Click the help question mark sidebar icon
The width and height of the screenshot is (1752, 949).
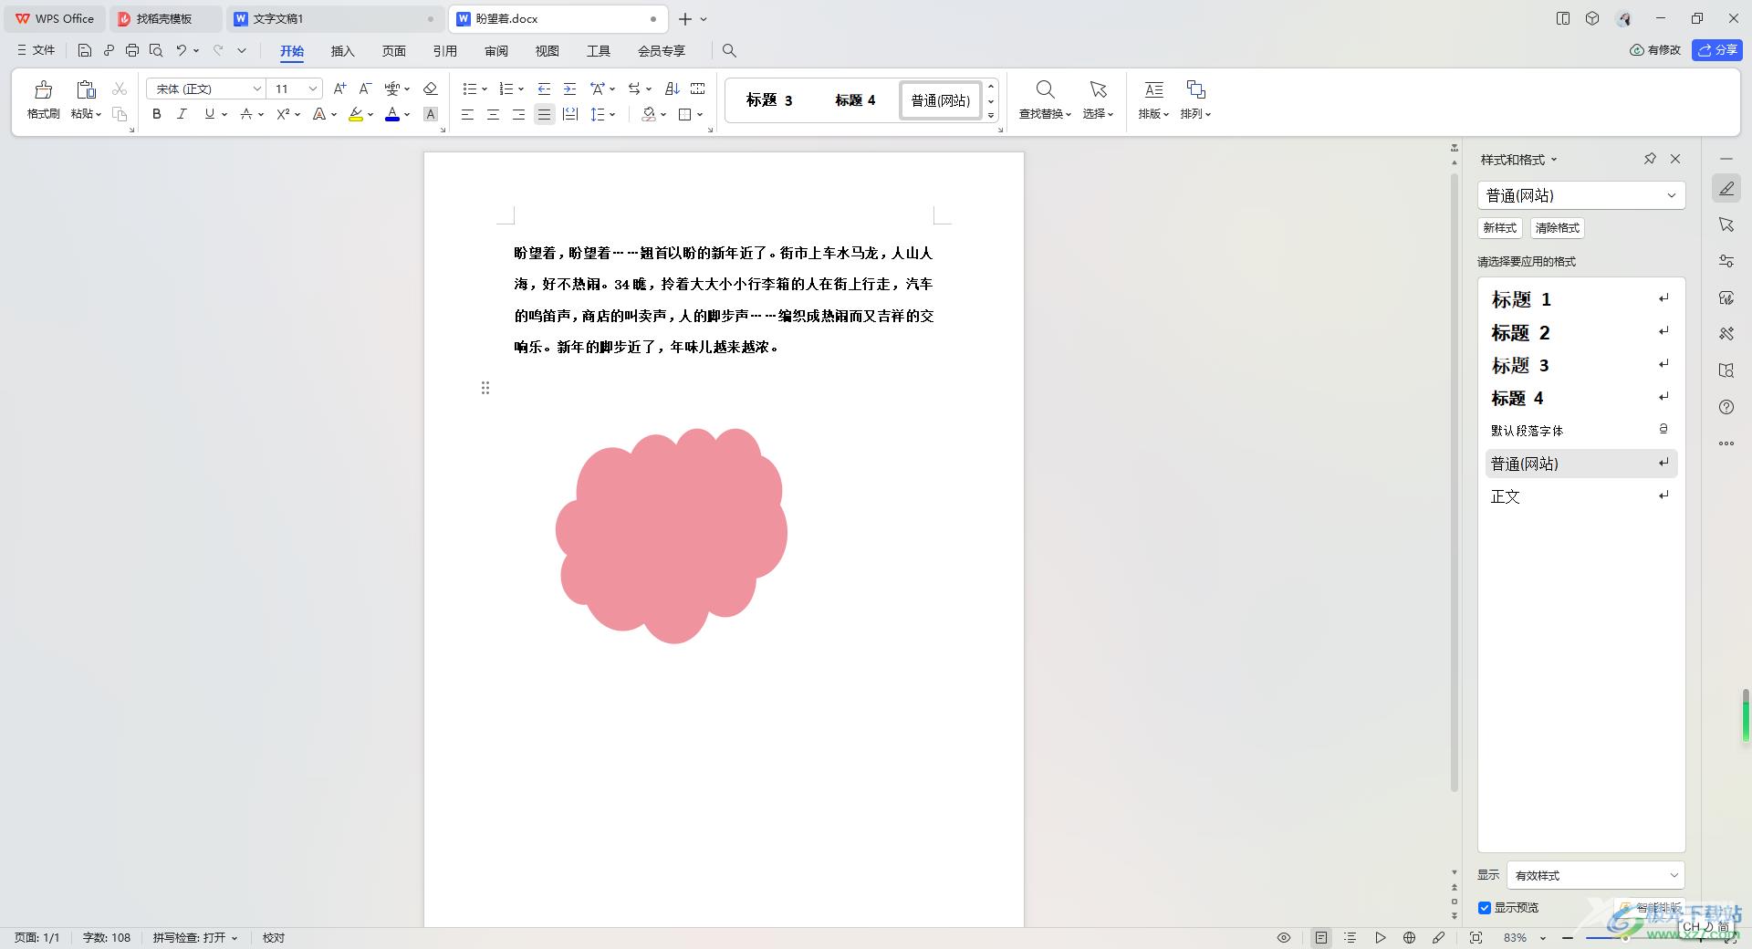pos(1726,407)
